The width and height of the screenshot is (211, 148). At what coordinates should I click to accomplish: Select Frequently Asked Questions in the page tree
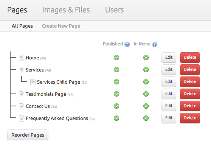(x=57, y=118)
